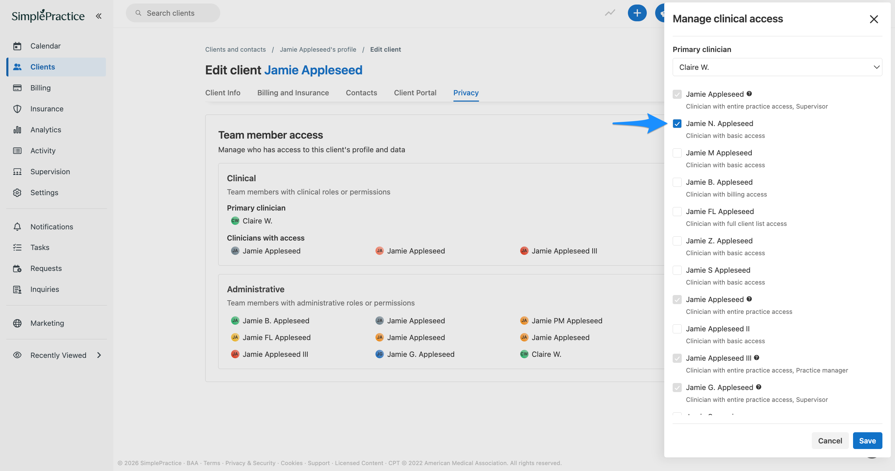The height and width of the screenshot is (471, 895).
Task: Open the Contacts tab
Action: (361, 93)
